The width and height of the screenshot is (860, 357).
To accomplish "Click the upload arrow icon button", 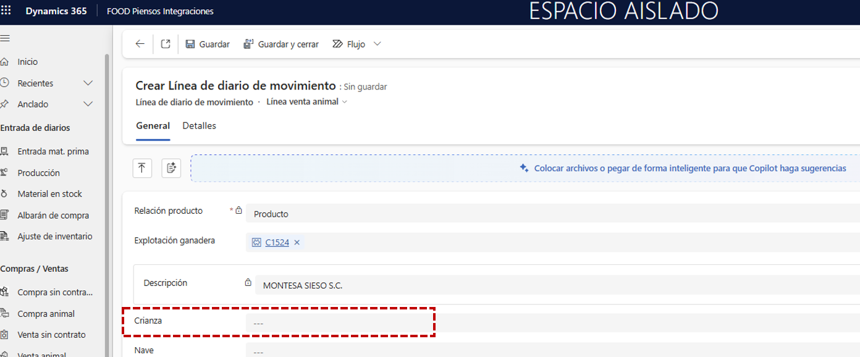I will [x=142, y=168].
